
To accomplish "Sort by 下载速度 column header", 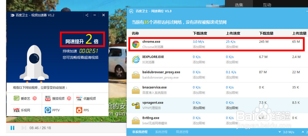I will 200,33.
